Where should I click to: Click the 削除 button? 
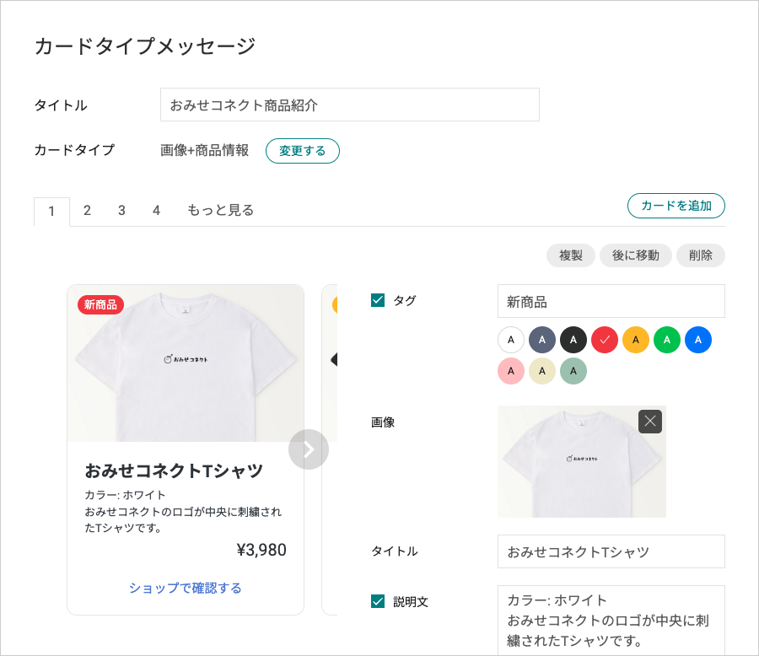(701, 255)
